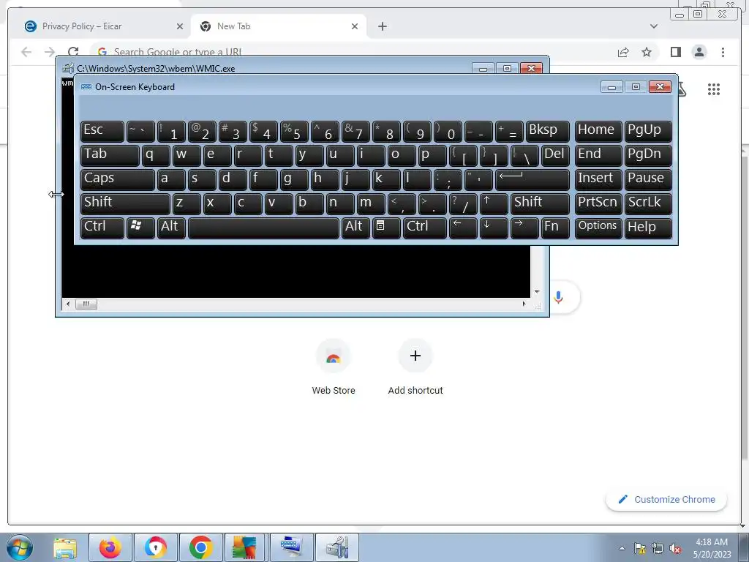The image size is (749, 562).
Task: Open the Google apps grid
Action: (714, 89)
